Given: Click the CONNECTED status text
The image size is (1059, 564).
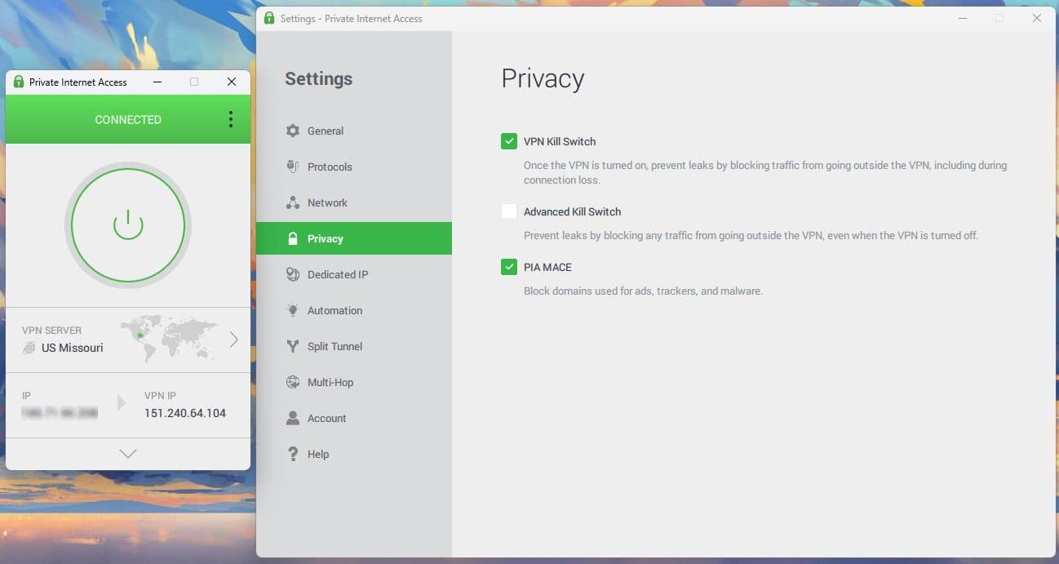Looking at the screenshot, I should 128,119.
